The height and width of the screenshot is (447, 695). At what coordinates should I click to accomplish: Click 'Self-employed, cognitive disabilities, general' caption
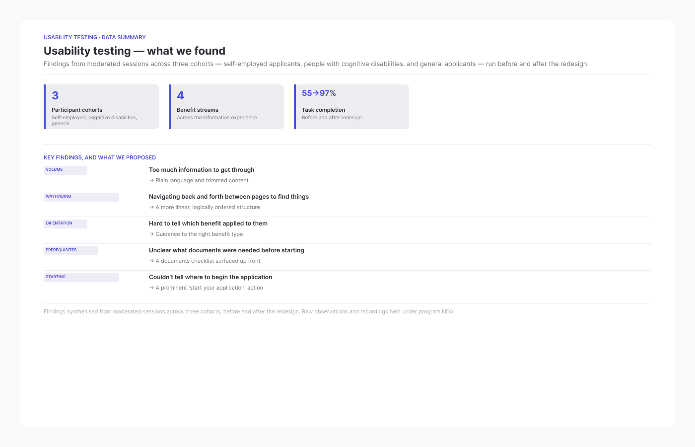(94, 121)
